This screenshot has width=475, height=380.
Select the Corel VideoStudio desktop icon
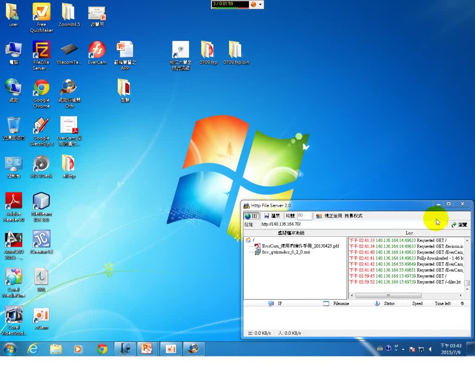13,321
